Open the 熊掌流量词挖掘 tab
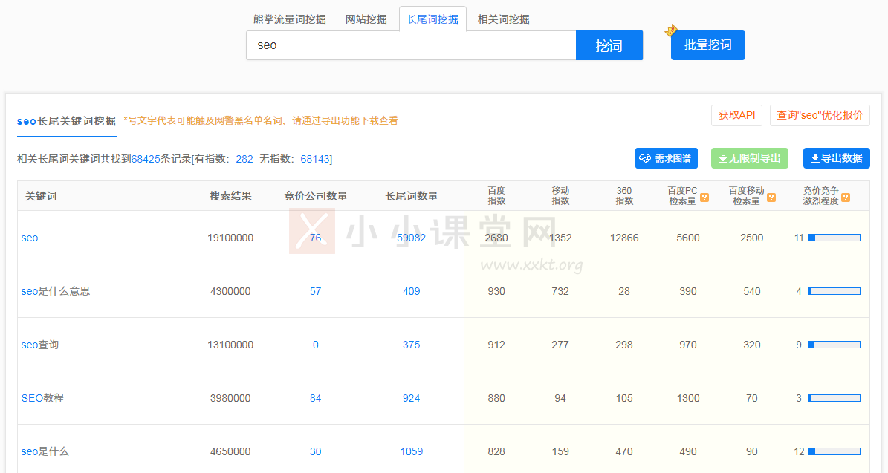888x473 pixels. (x=289, y=19)
